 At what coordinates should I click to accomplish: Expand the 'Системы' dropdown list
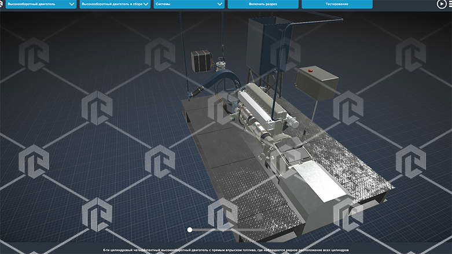189,4
